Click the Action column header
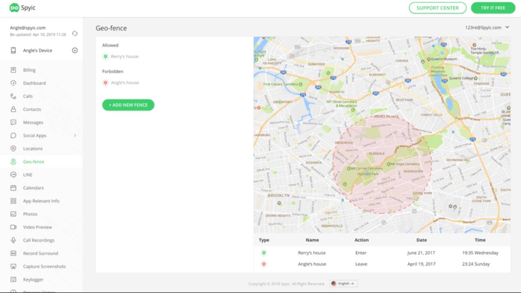The height and width of the screenshot is (293, 521). tap(361, 240)
